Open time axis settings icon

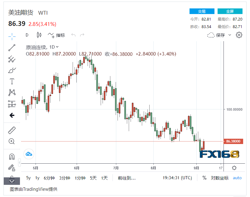(x=234, y=168)
